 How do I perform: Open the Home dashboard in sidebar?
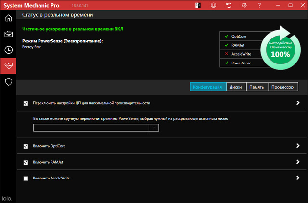tap(8, 18)
